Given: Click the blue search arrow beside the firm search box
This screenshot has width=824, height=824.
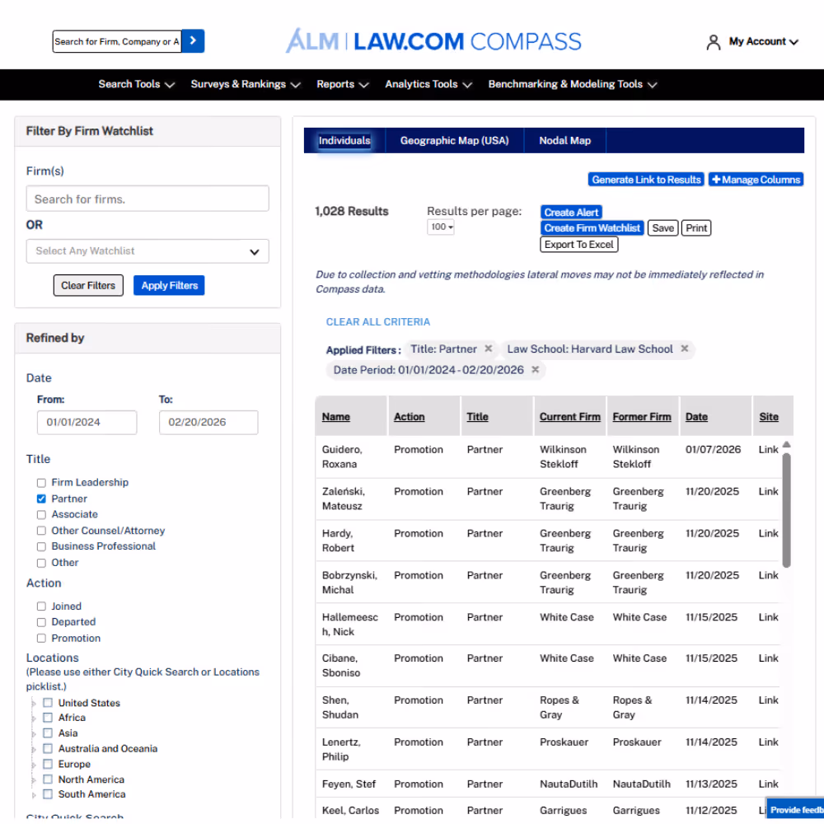Looking at the screenshot, I should point(192,40).
